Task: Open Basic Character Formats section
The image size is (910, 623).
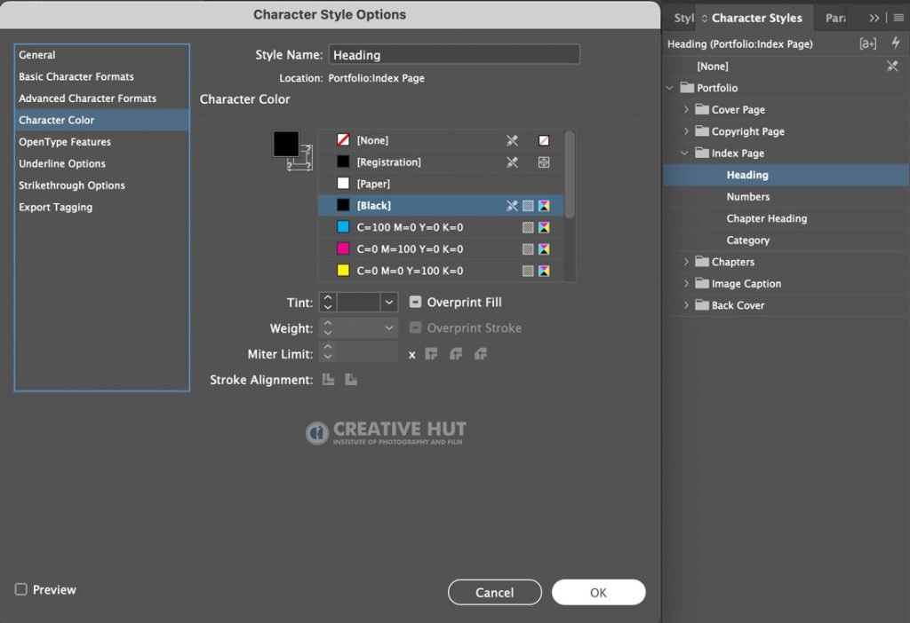Action: (x=76, y=76)
